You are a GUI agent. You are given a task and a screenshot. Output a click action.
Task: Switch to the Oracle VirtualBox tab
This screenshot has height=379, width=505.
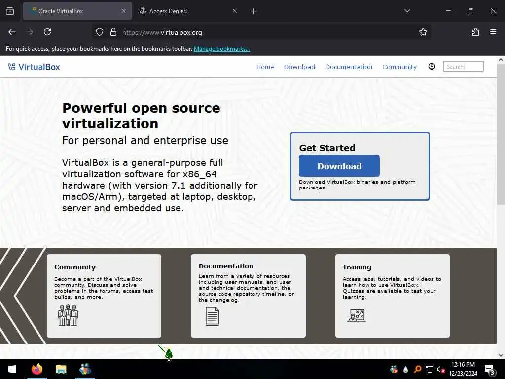coord(77,11)
